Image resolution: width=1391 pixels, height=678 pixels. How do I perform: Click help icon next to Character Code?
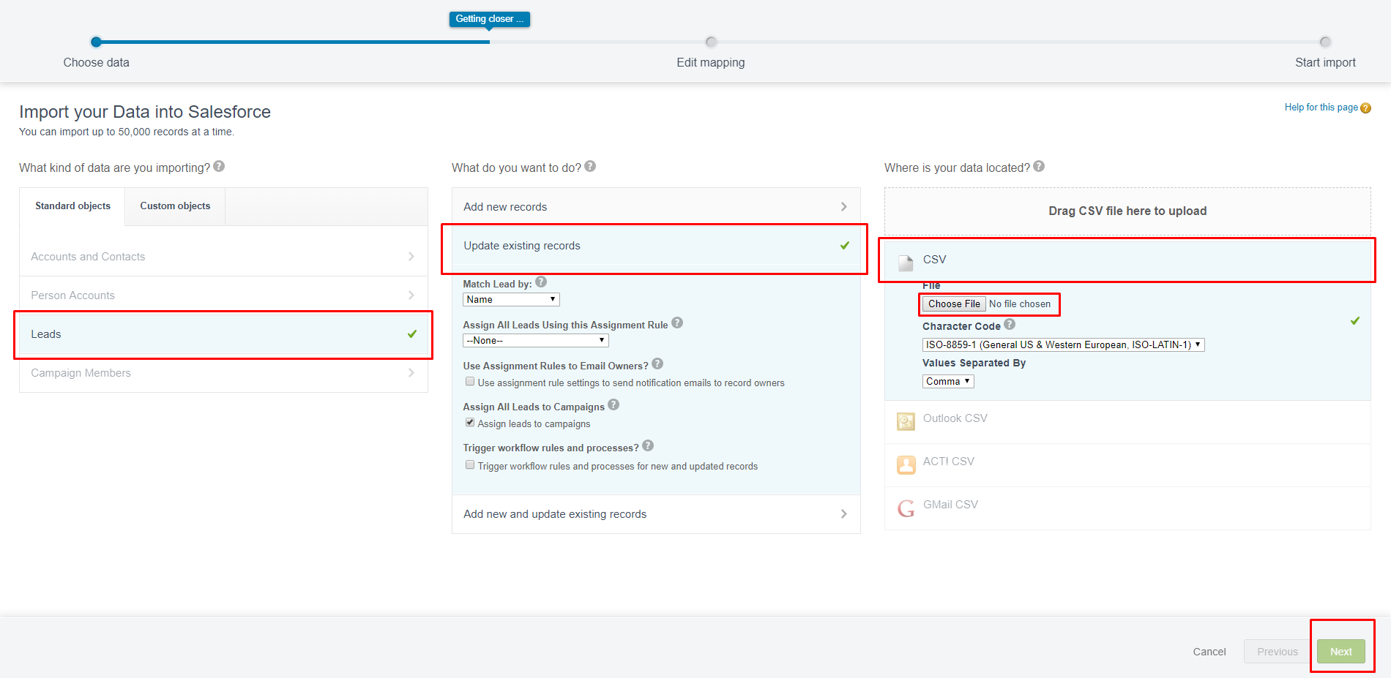click(x=1010, y=325)
